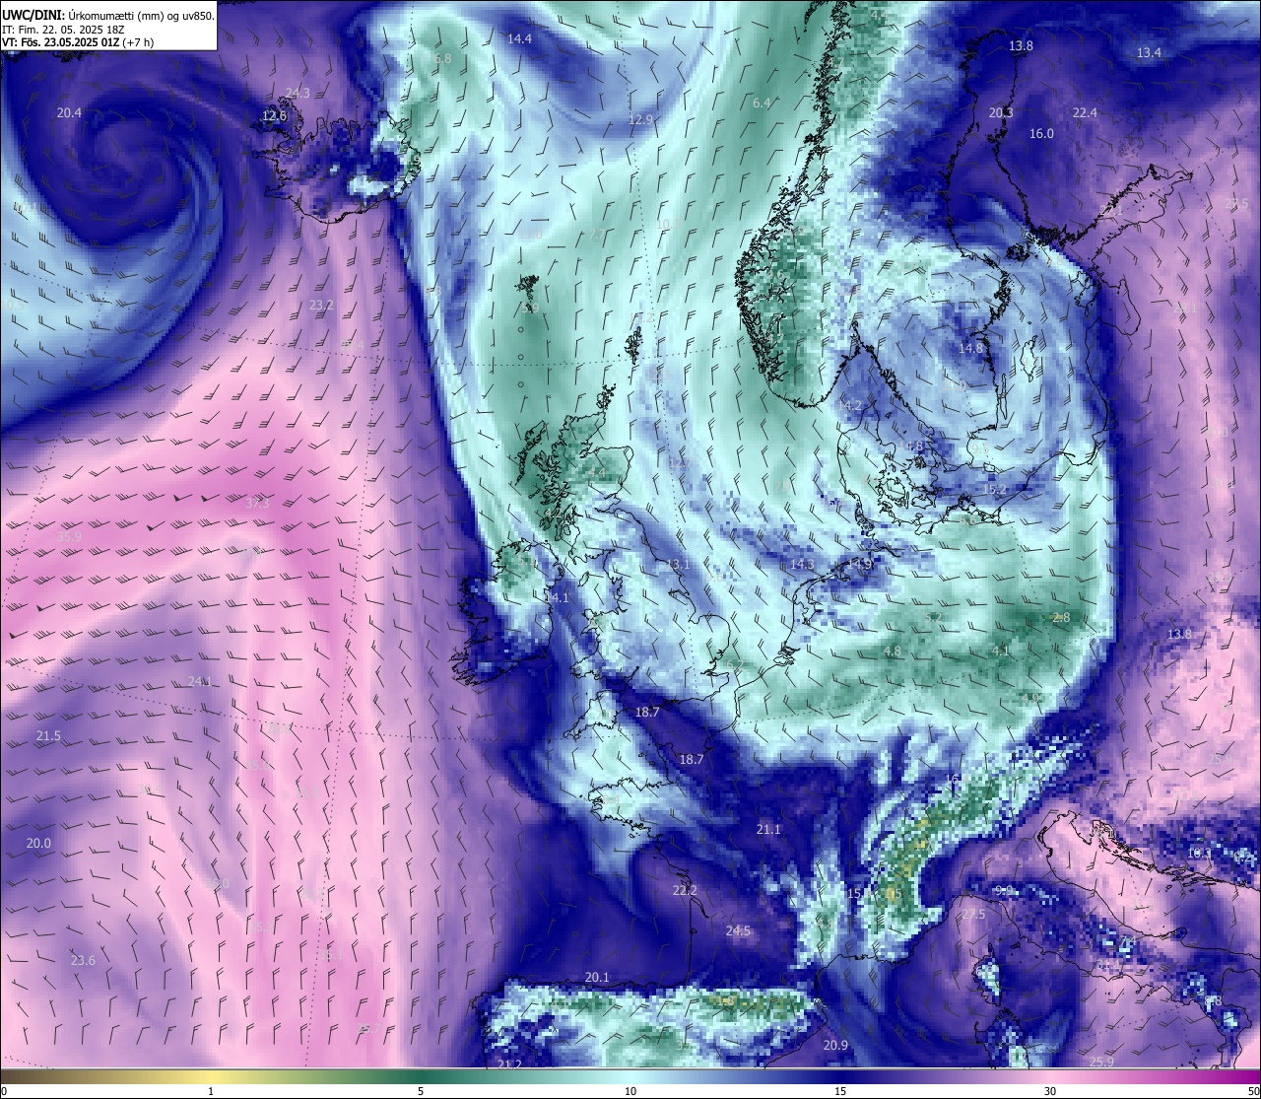Click the 14.3 value label
This screenshot has width=1261, height=1099.
802,565
